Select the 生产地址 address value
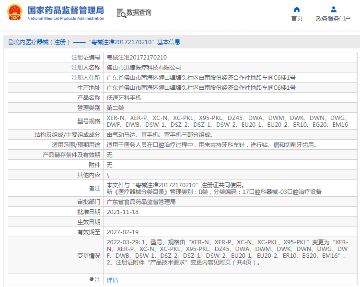The width and height of the screenshot is (360, 287). point(201,88)
